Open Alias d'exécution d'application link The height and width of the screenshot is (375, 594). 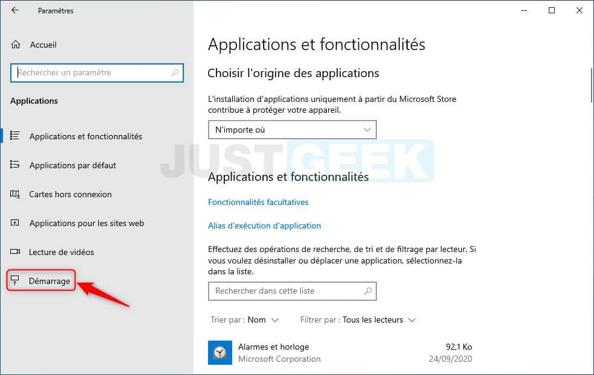click(x=264, y=225)
